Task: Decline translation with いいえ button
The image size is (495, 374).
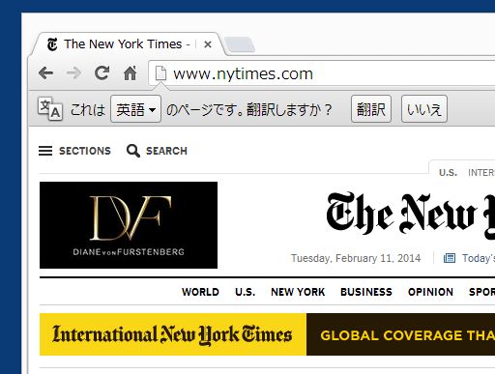Action: pos(424,109)
